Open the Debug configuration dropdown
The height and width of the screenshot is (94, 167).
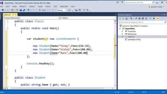[x=62, y=10]
